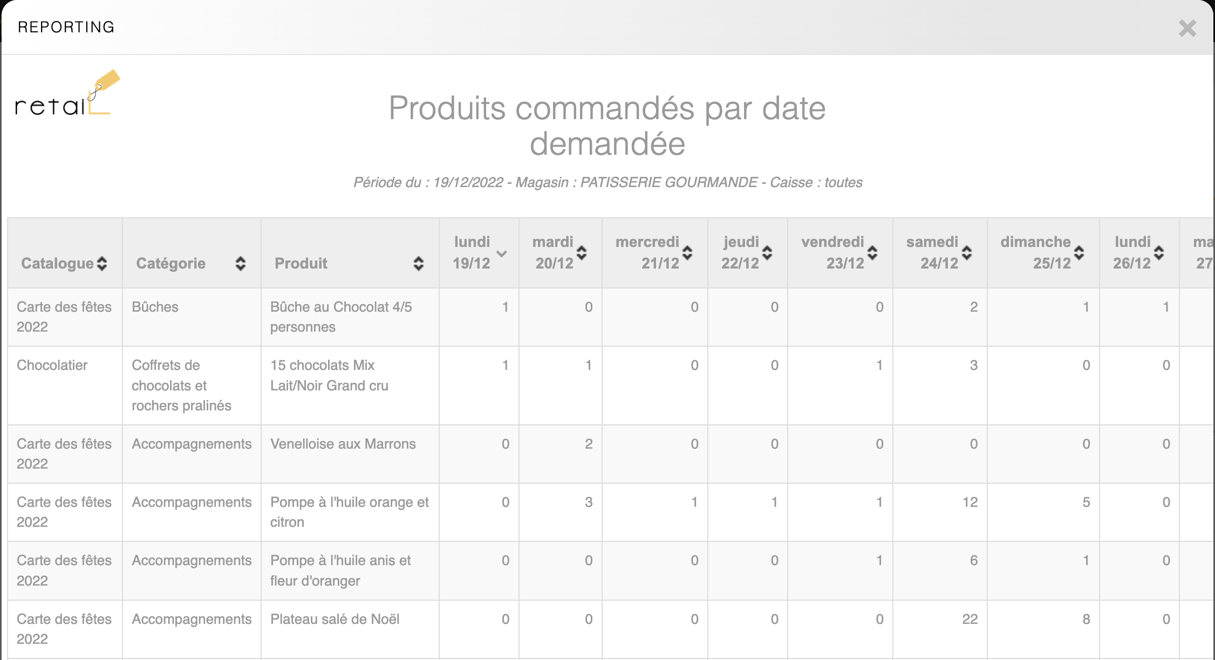The image size is (1215, 660).
Task: Click the mercredi 21/12 sort icon
Action: [687, 253]
